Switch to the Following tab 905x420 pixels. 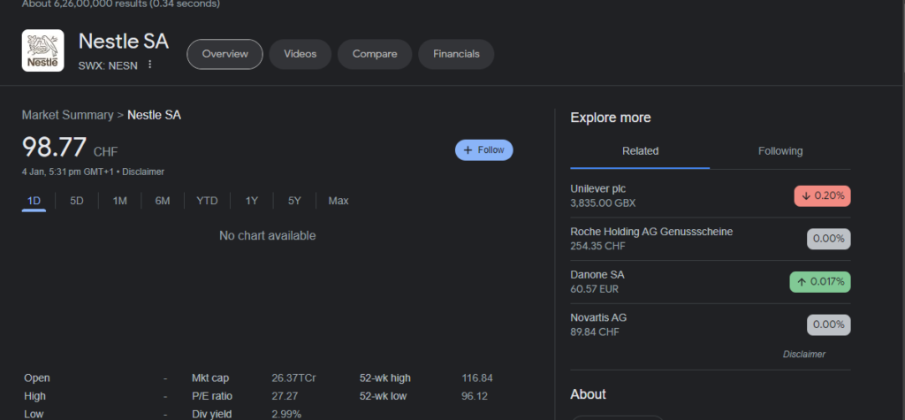tap(780, 151)
